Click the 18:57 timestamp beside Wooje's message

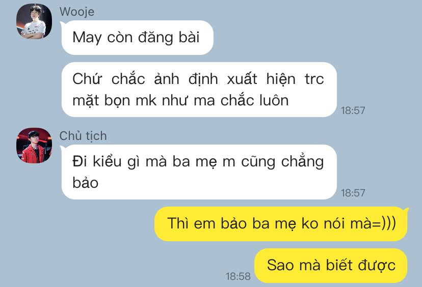[x=353, y=110]
